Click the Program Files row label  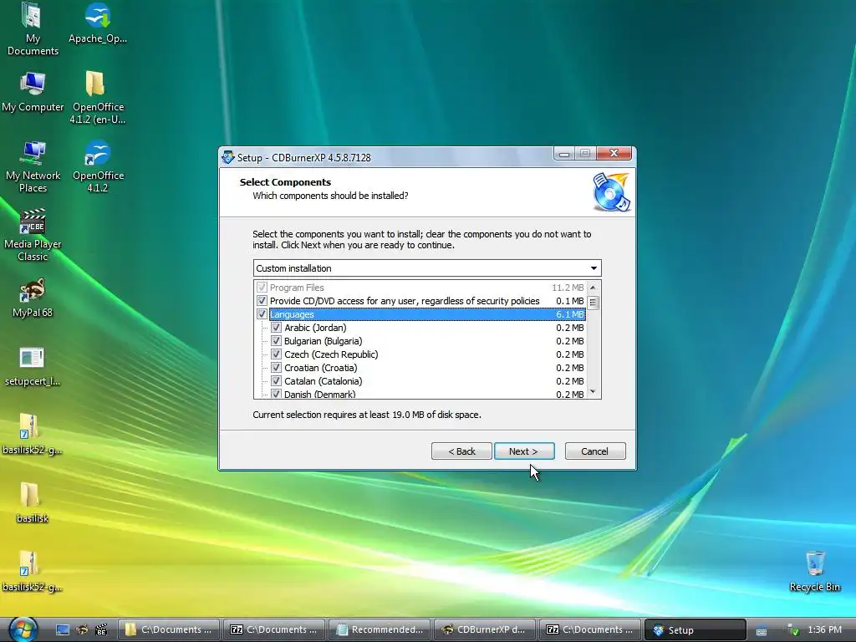pyautogui.click(x=297, y=288)
